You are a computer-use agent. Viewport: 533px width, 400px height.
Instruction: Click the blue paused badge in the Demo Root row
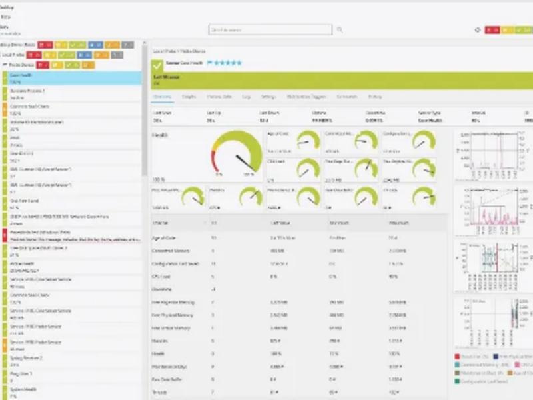pos(95,45)
